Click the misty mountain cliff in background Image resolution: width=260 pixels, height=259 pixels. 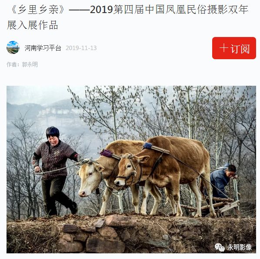[55, 111]
